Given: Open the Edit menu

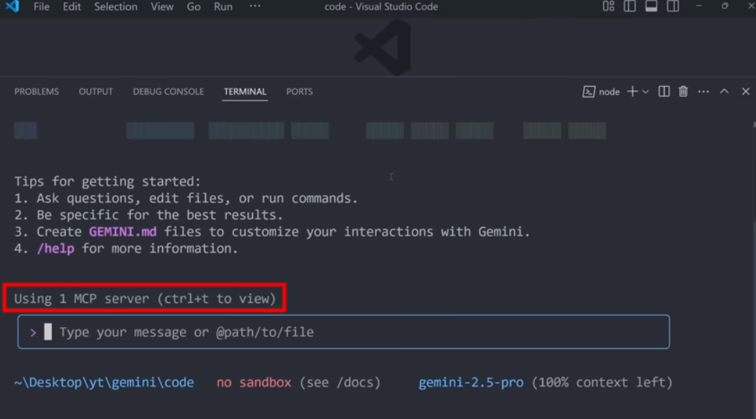Looking at the screenshot, I should point(72,6).
